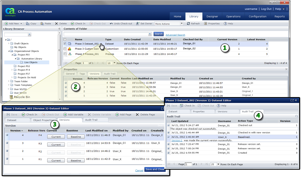The height and width of the screenshot is (177, 301).
Task: Check the checkbox for Phase 3 Dataset_002
Action: [65, 44]
